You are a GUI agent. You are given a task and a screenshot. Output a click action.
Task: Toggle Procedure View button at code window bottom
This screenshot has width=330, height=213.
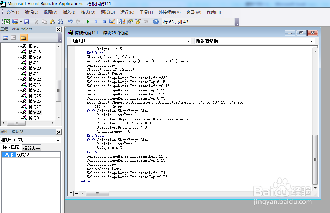pos(71,193)
